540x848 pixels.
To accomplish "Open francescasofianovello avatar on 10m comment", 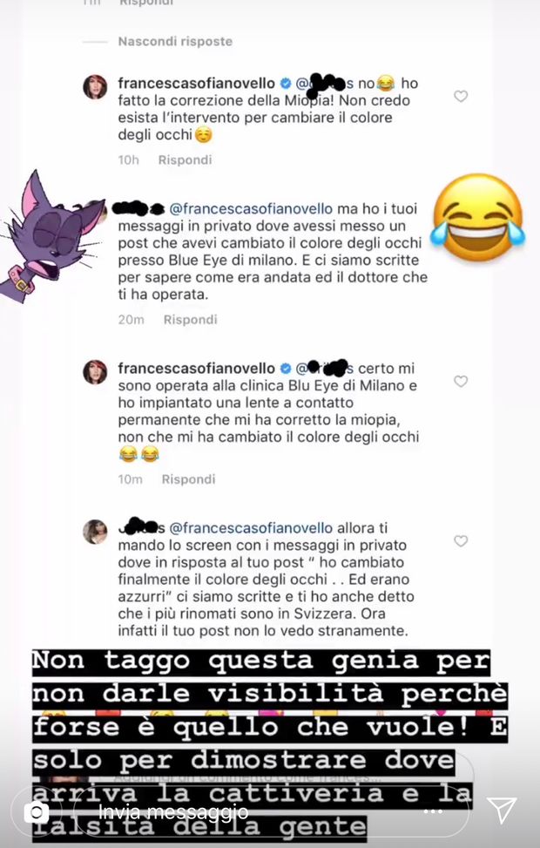I will (x=95, y=372).
